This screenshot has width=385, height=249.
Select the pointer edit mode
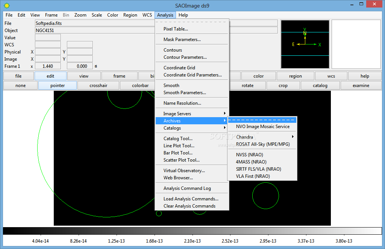[58, 86]
